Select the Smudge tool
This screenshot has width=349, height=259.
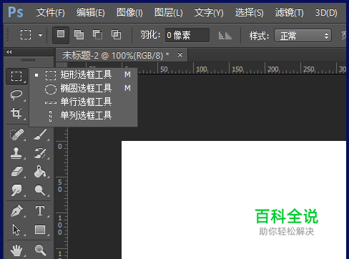coord(16,190)
